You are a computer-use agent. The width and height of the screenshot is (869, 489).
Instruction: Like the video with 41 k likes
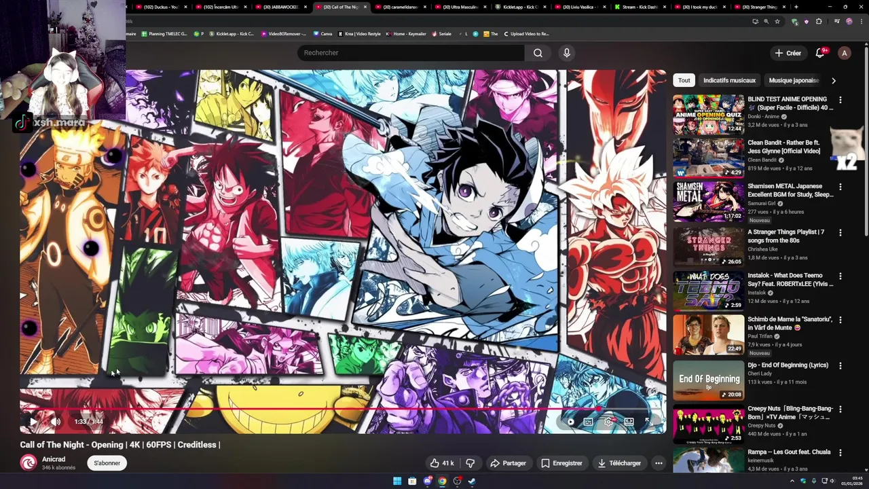tap(441, 463)
